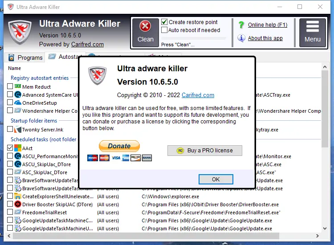Click ASCU_SkipUac_DTore icon
Screen dimensions: 334x245
click(18, 164)
